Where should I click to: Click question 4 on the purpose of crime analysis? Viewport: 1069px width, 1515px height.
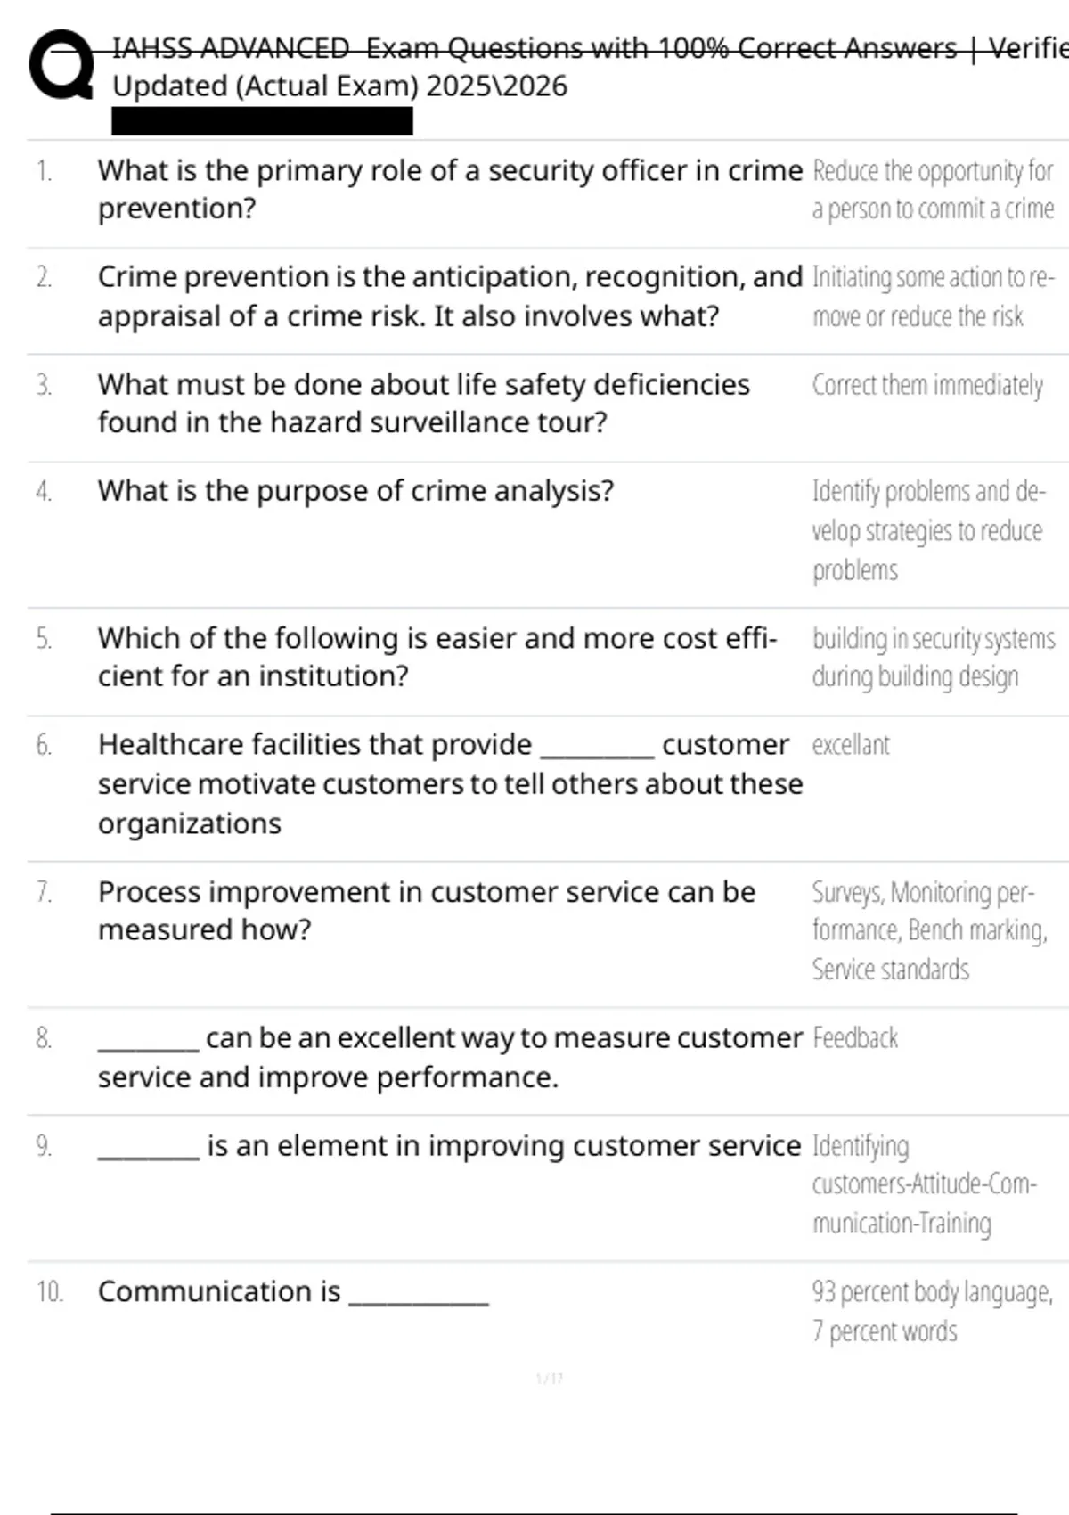(356, 491)
